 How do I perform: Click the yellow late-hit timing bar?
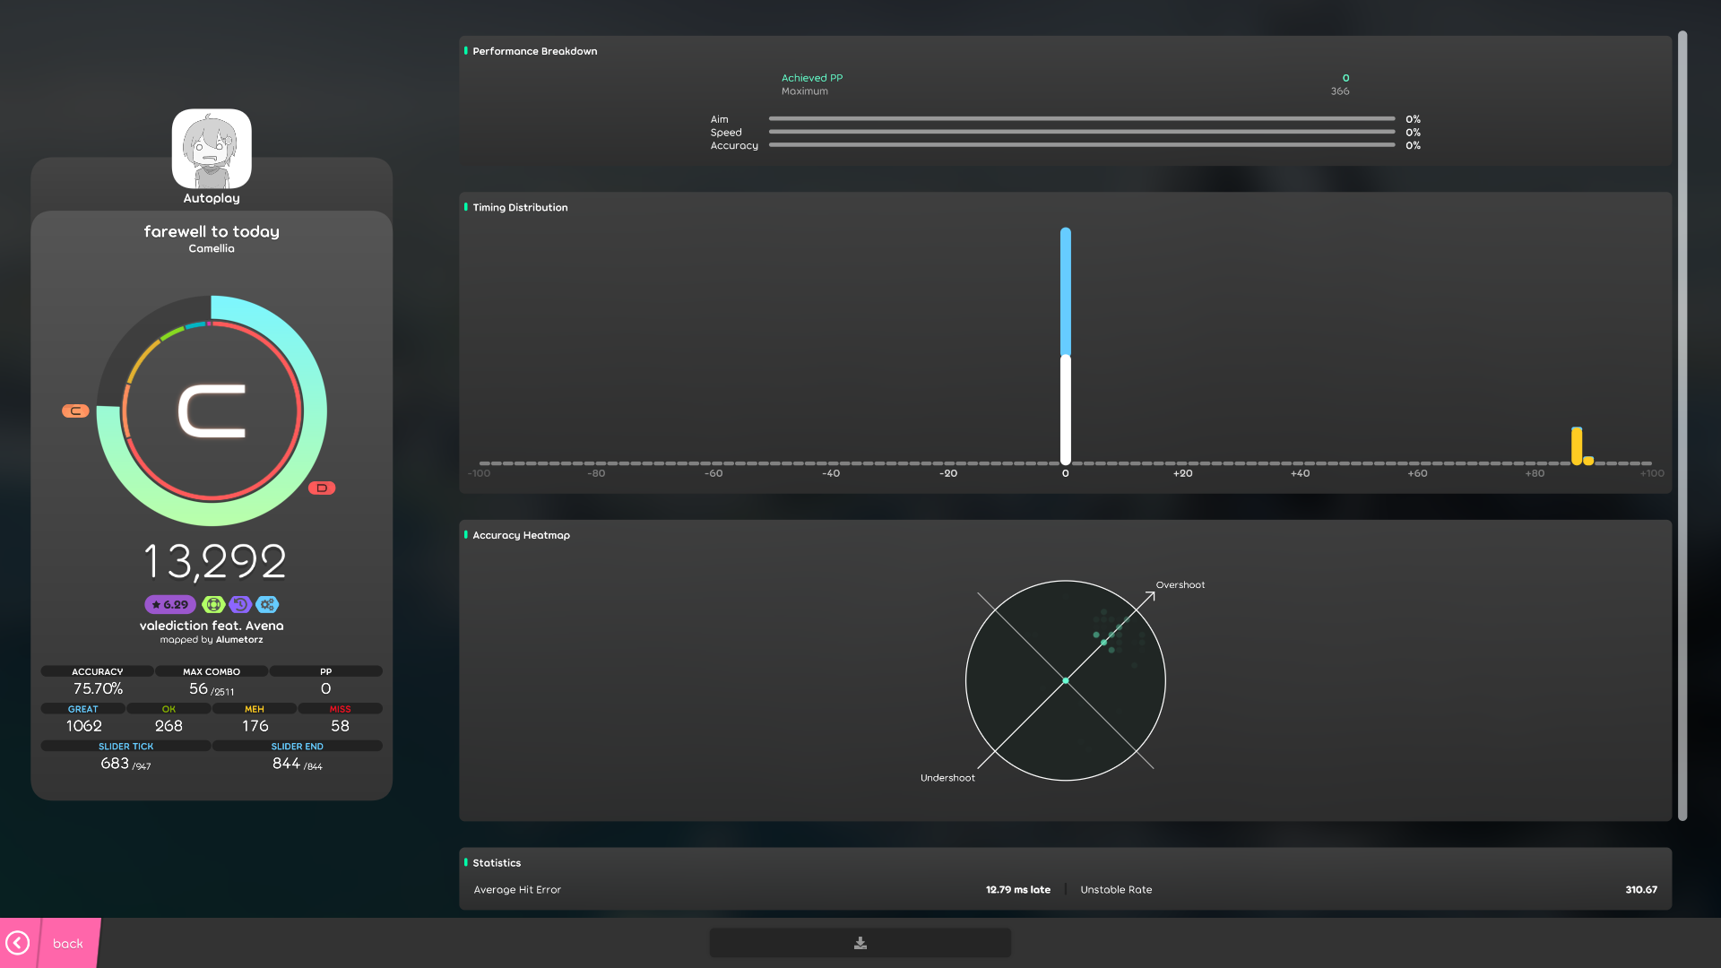point(1577,445)
